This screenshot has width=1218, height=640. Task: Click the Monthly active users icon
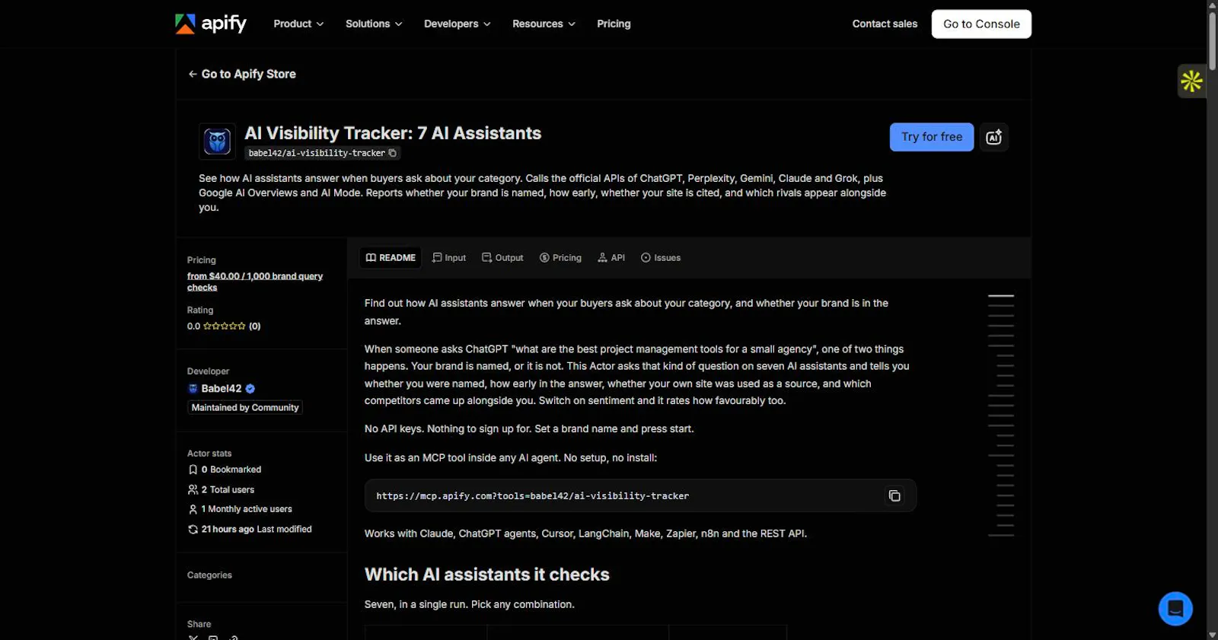click(x=193, y=509)
